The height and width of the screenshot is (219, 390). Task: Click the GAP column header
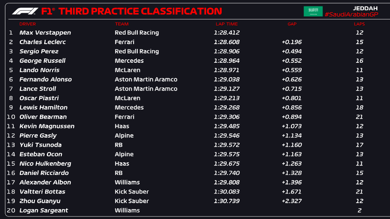click(292, 24)
